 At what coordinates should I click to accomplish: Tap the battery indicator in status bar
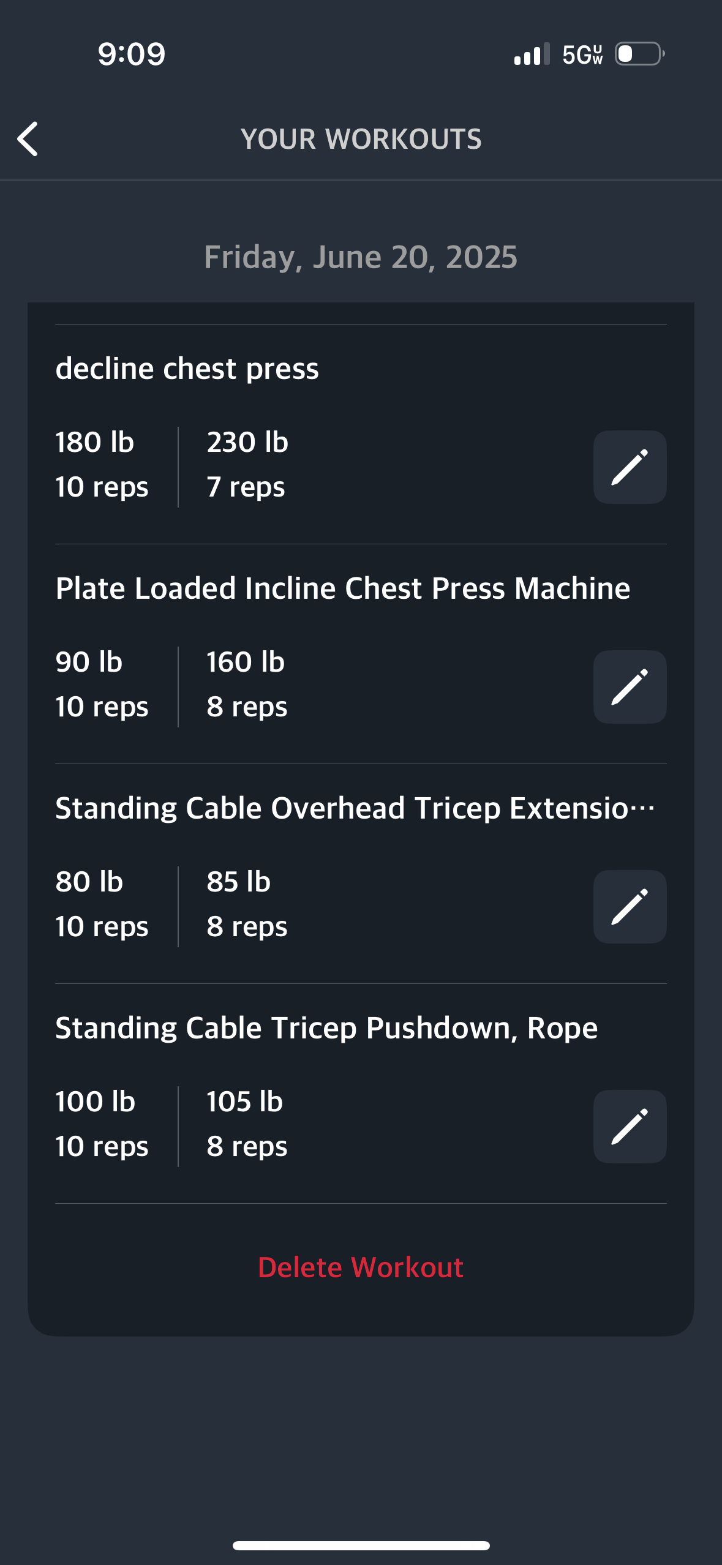(x=640, y=54)
